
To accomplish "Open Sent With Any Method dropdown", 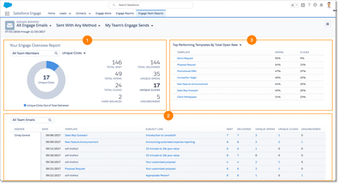I will pos(78,25).
